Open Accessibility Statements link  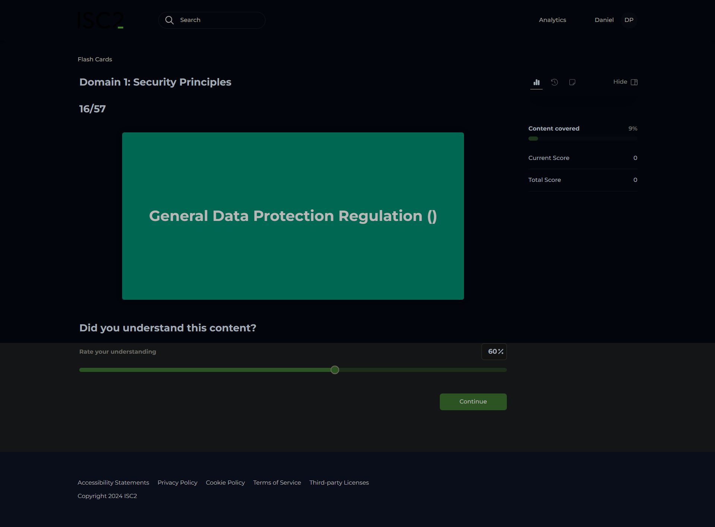[113, 482]
